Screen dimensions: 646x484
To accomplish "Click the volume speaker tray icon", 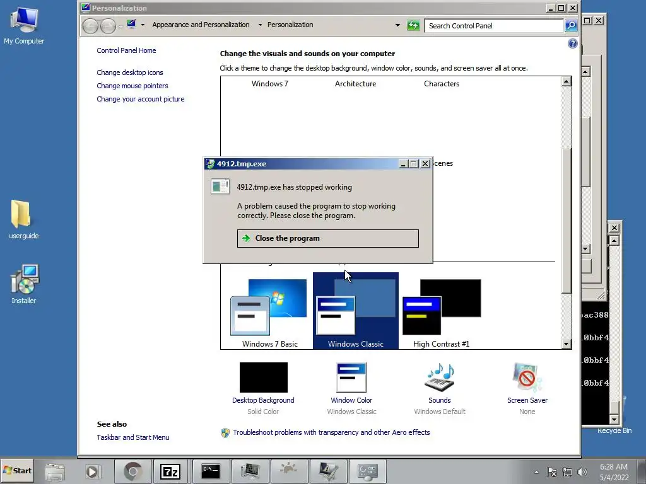I will (x=582, y=472).
